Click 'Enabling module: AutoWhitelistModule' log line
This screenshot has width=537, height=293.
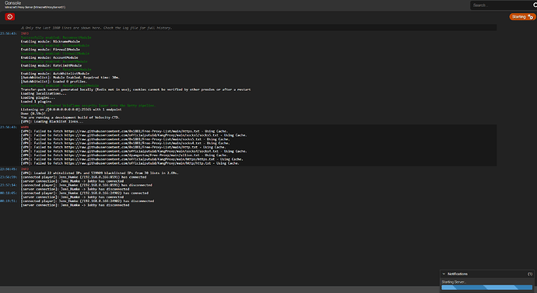(x=55, y=74)
